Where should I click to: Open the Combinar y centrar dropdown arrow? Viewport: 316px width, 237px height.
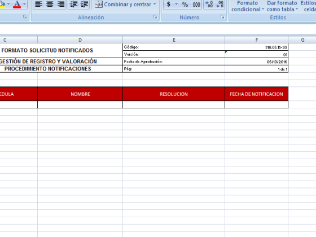tap(155, 5)
